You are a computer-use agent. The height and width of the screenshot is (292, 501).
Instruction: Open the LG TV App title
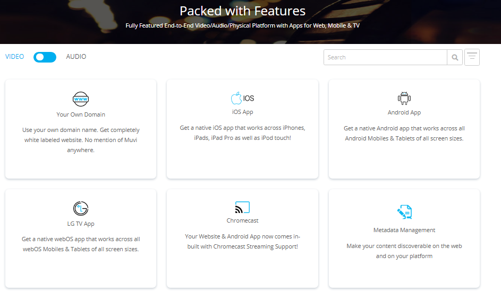[x=81, y=224]
